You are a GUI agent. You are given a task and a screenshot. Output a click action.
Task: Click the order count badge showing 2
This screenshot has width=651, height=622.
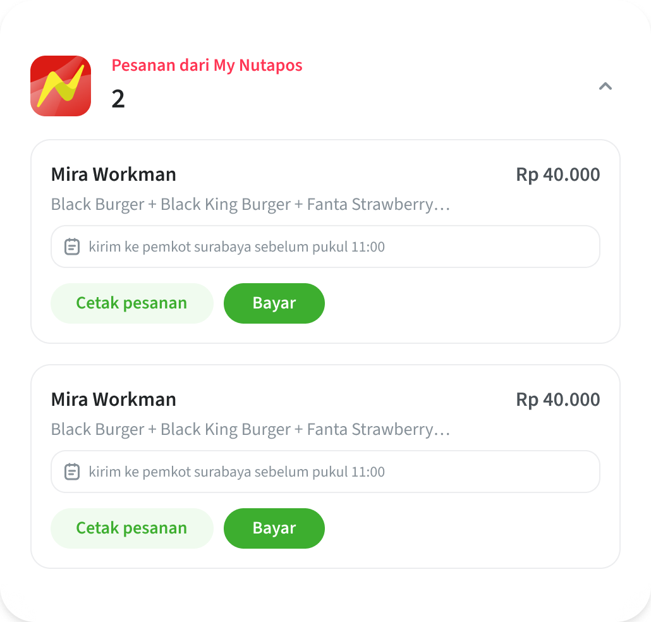[118, 99]
